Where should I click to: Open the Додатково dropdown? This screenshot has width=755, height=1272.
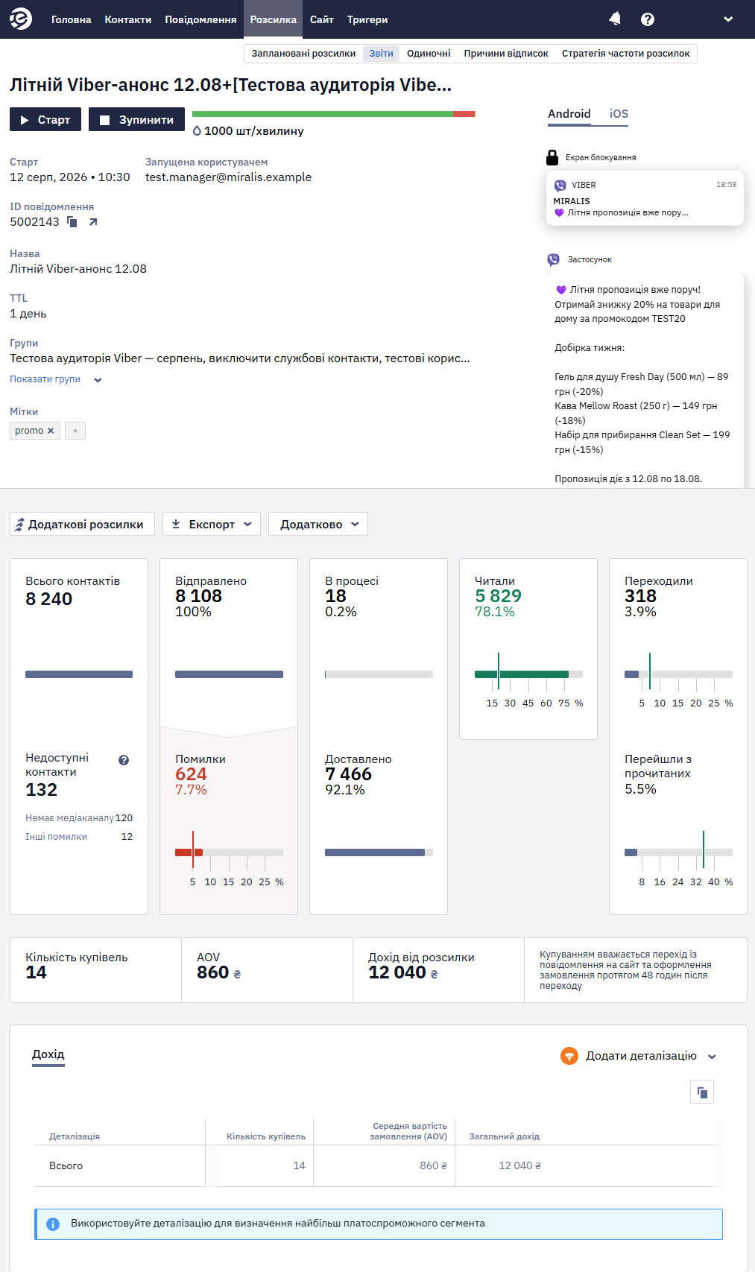318,524
